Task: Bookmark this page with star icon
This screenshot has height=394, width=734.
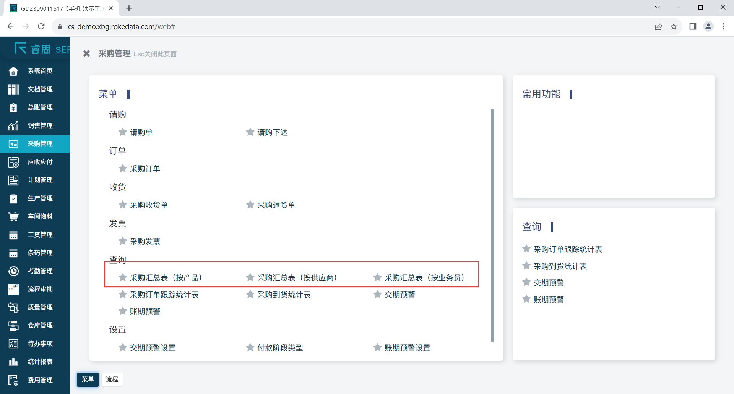Action: 674,26
